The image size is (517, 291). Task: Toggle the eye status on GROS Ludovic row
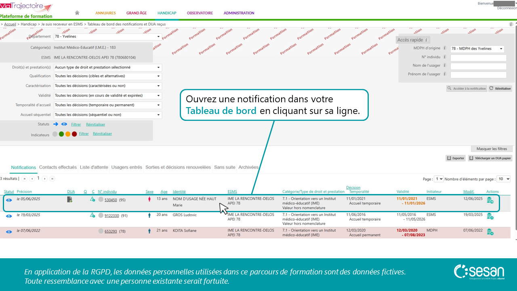[x=9, y=216]
